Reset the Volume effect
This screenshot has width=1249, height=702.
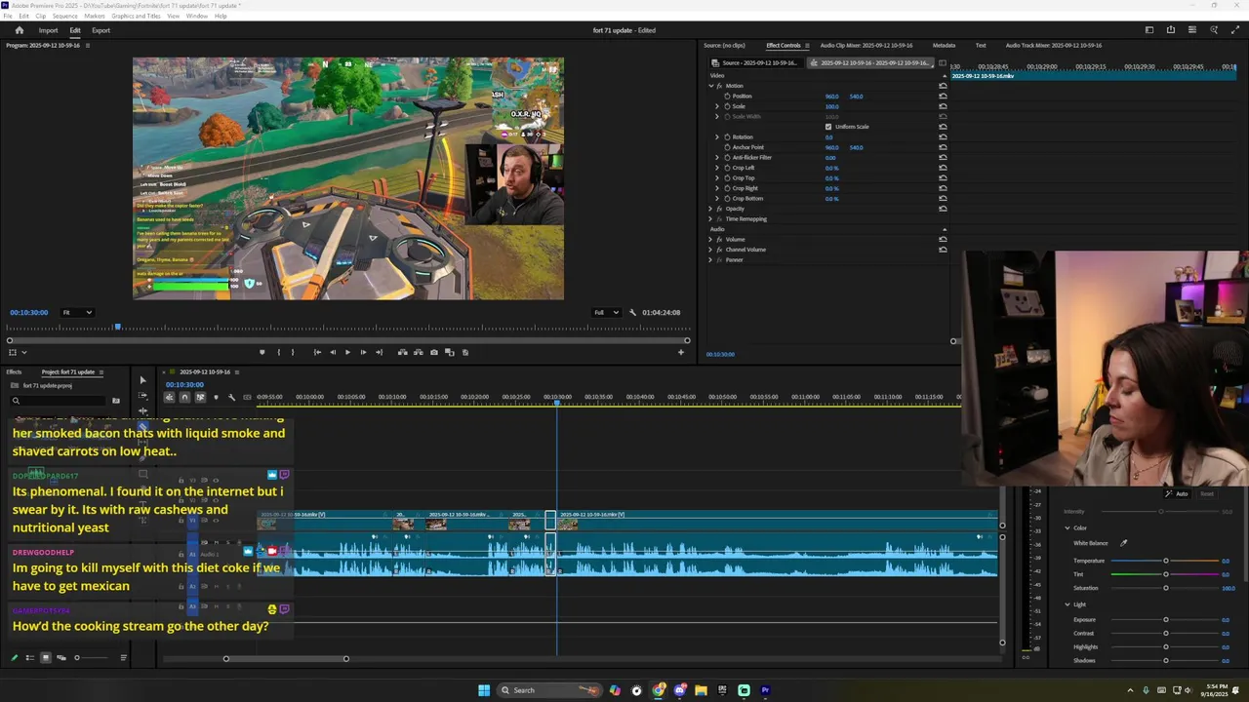point(943,239)
